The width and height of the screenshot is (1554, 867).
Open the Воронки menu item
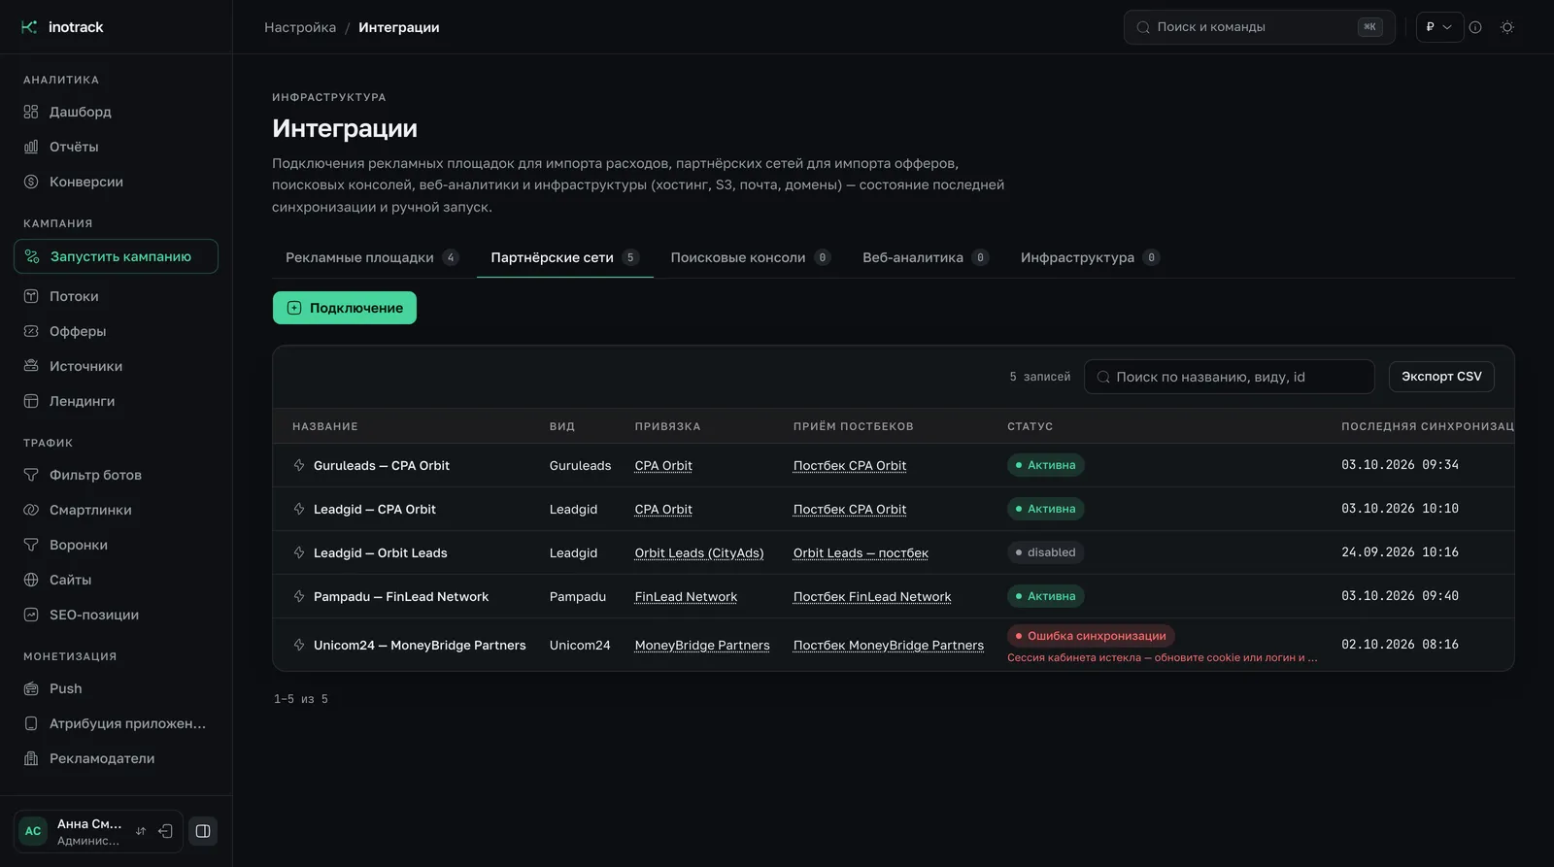[x=116, y=545]
